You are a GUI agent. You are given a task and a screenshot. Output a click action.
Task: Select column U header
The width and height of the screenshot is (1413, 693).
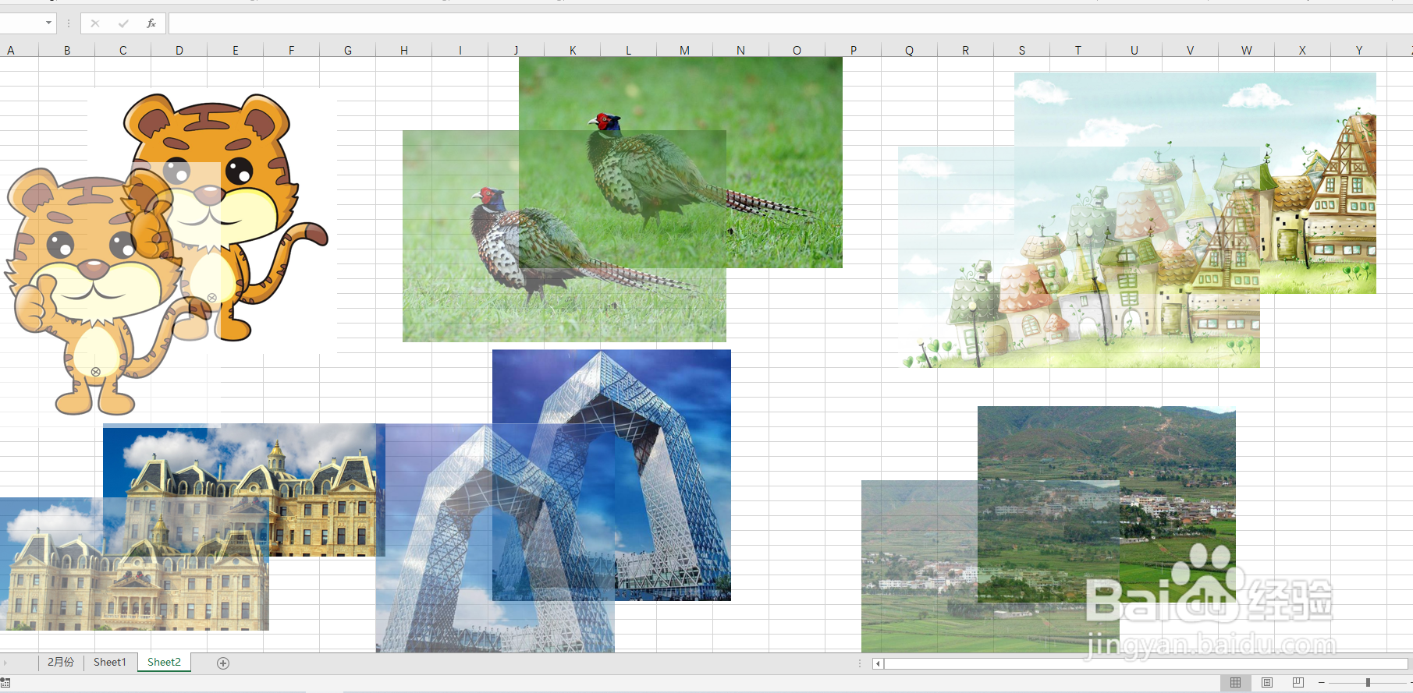pos(1134,50)
